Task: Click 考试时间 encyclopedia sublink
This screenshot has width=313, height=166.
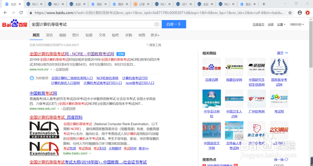Action: [x=130, y=148]
